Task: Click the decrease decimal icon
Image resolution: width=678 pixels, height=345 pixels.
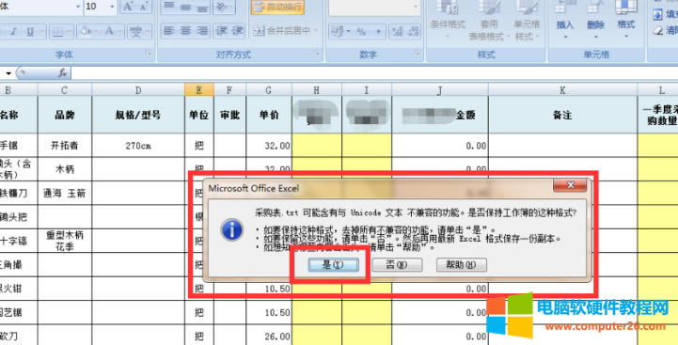Action: [413, 31]
